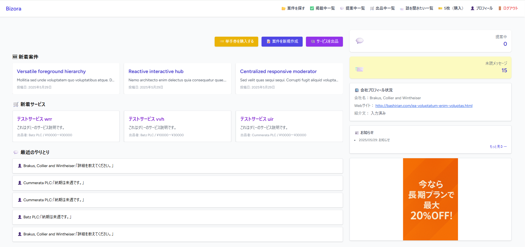Go to 掲載中一覧 in navigation

325,8
